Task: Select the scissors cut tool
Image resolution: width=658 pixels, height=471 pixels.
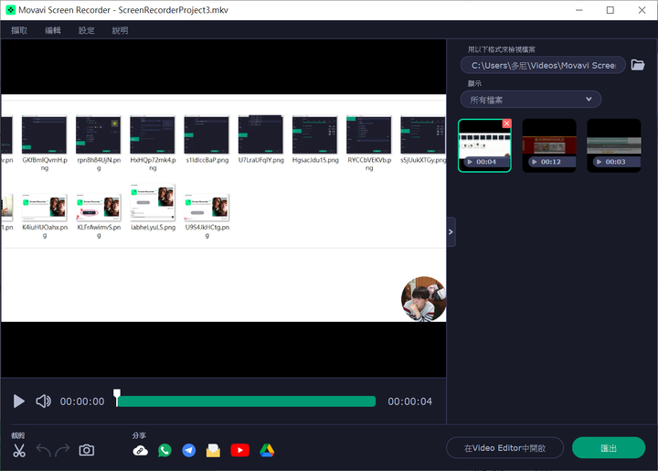Action: point(19,451)
